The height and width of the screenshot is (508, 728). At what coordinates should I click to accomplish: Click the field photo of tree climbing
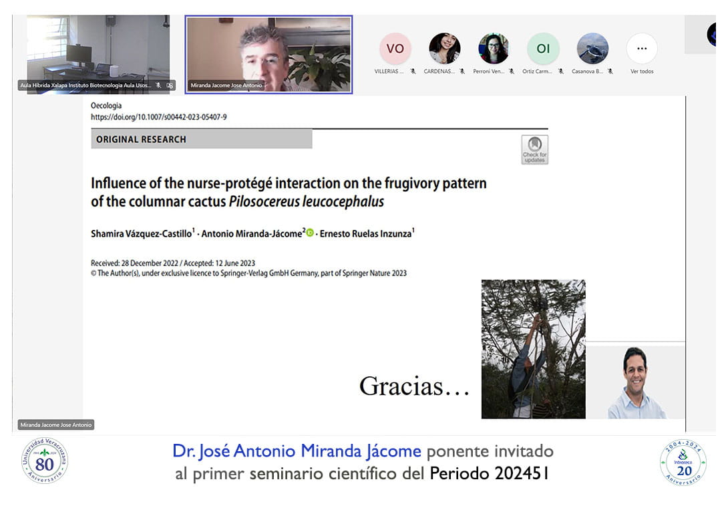(x=533, y=349)
